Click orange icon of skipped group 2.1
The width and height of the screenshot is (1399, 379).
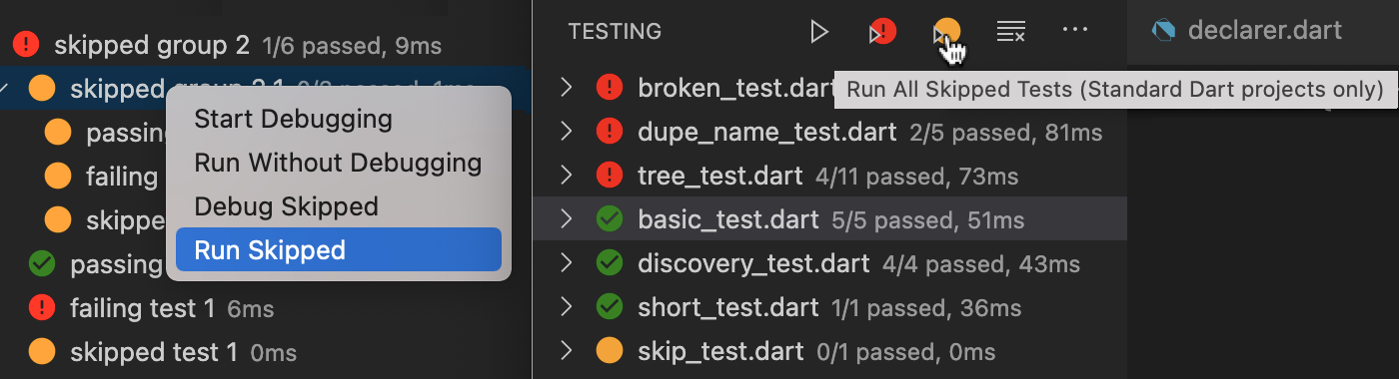click(41, 89)
